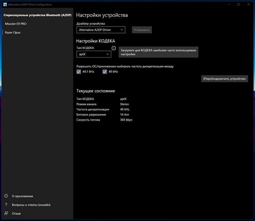Select Mixcder E9 PRO device

16,24
